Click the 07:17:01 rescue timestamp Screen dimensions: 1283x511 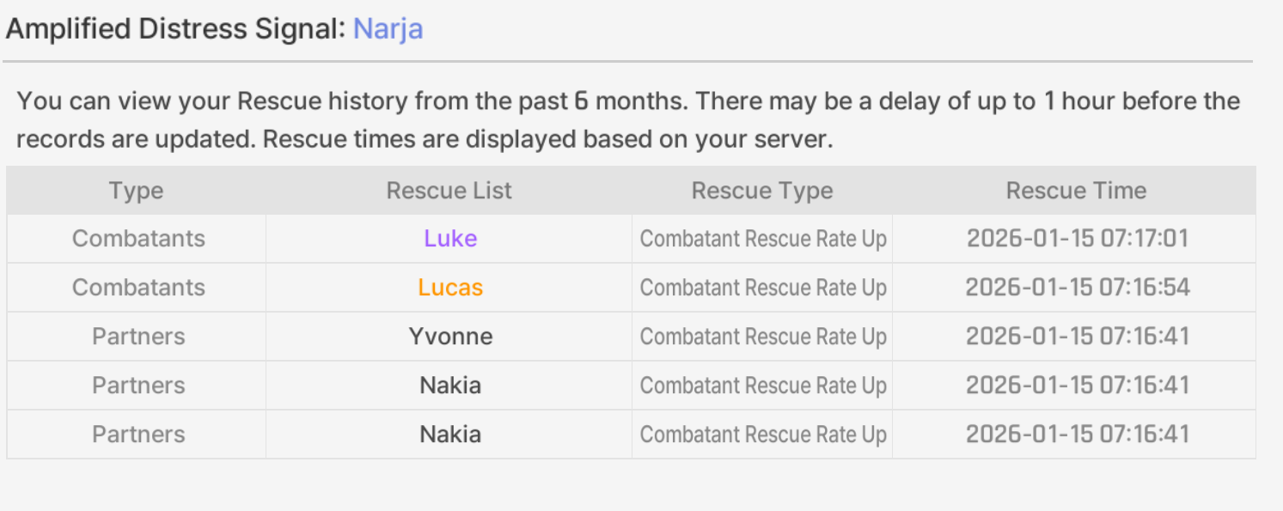tap(1077, 239)
